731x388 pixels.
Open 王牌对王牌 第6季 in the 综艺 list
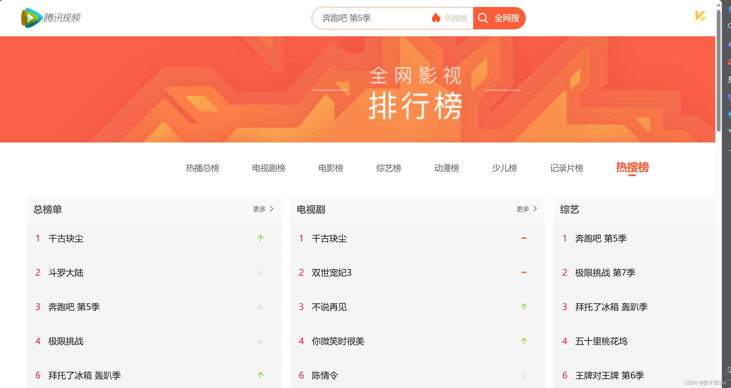coord(610,376)
